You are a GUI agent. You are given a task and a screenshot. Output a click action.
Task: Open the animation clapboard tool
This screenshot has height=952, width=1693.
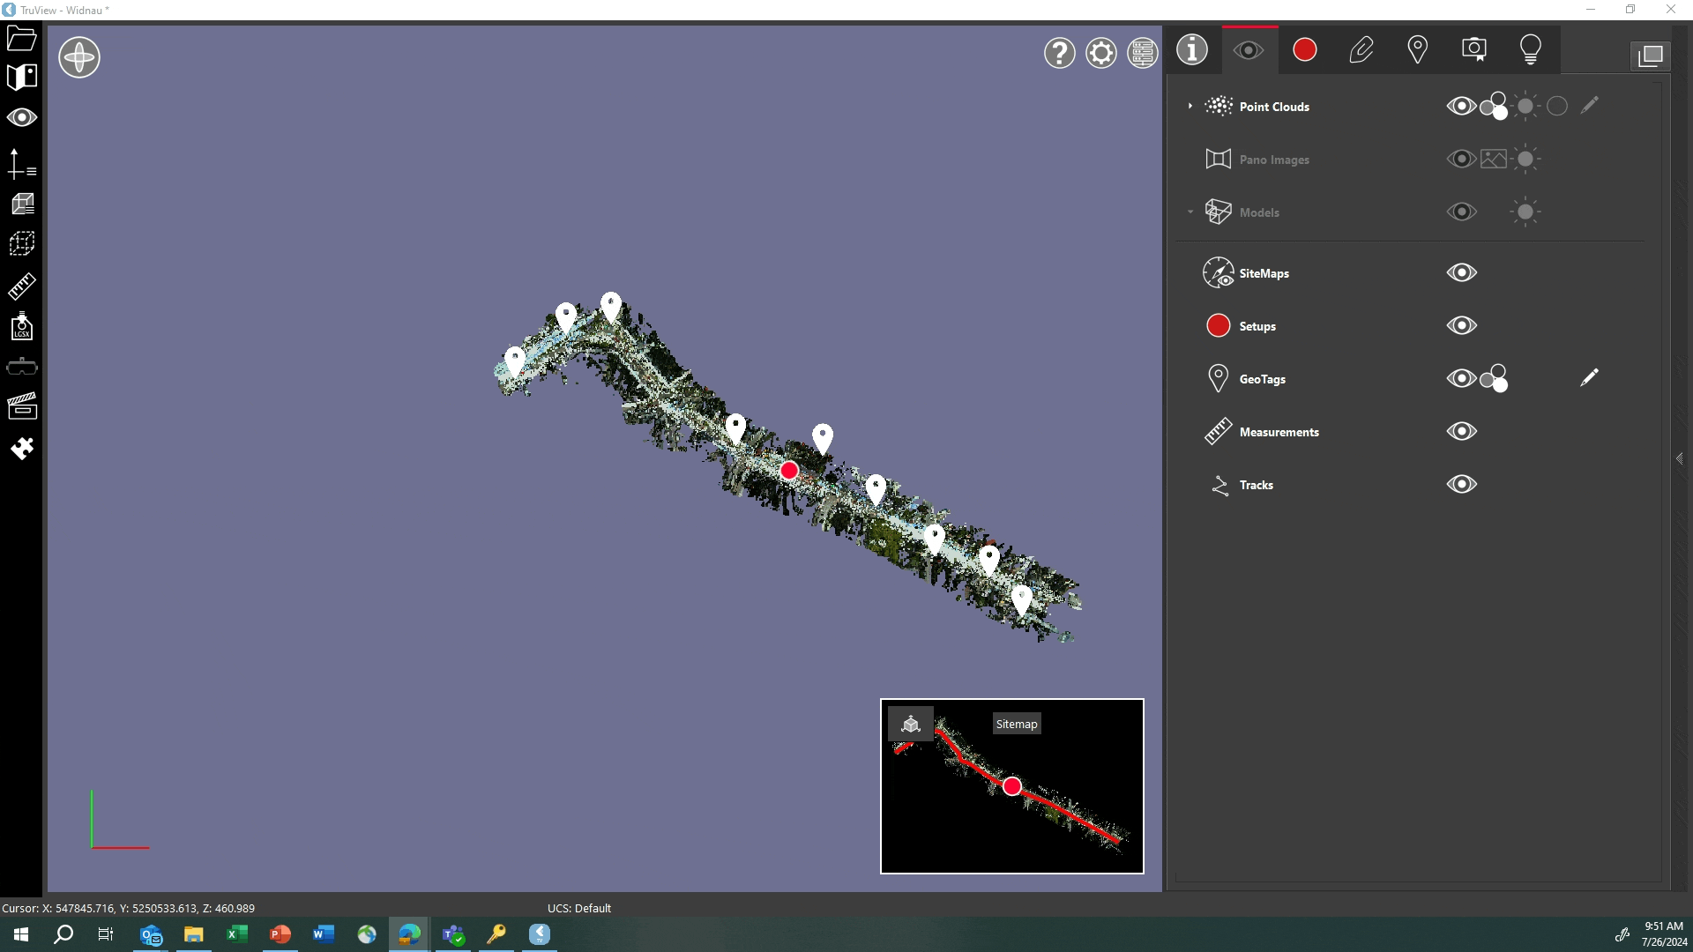pyautogui.click(x=21, y=405)
